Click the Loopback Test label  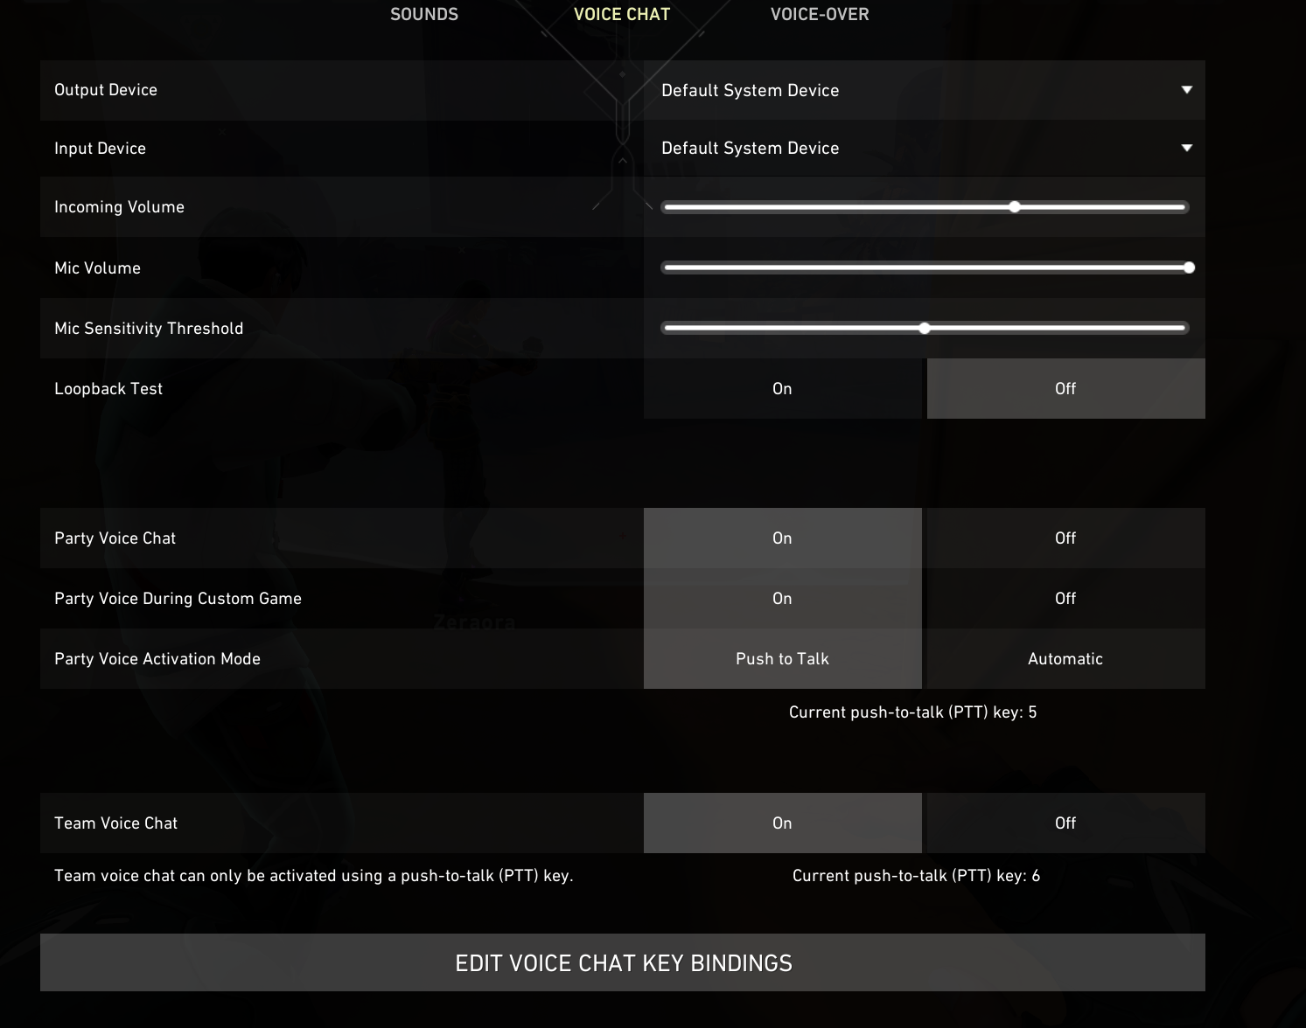point(108,389)
